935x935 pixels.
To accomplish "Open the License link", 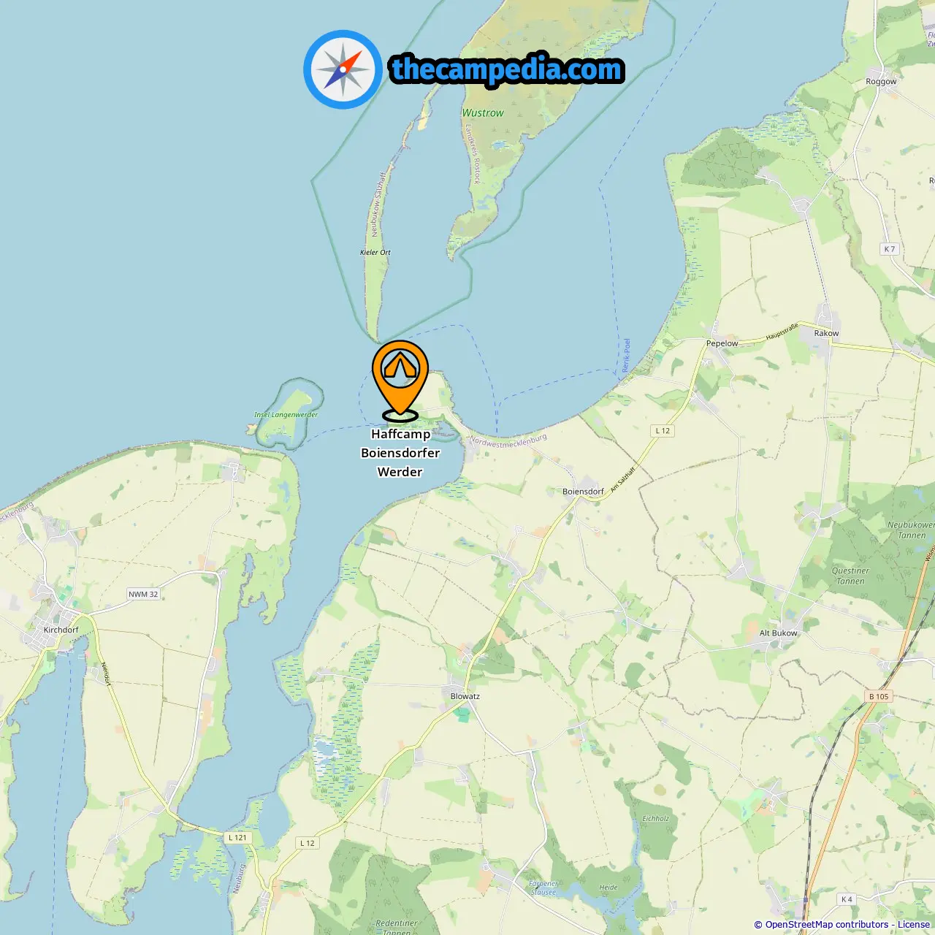I will point(914,924).
